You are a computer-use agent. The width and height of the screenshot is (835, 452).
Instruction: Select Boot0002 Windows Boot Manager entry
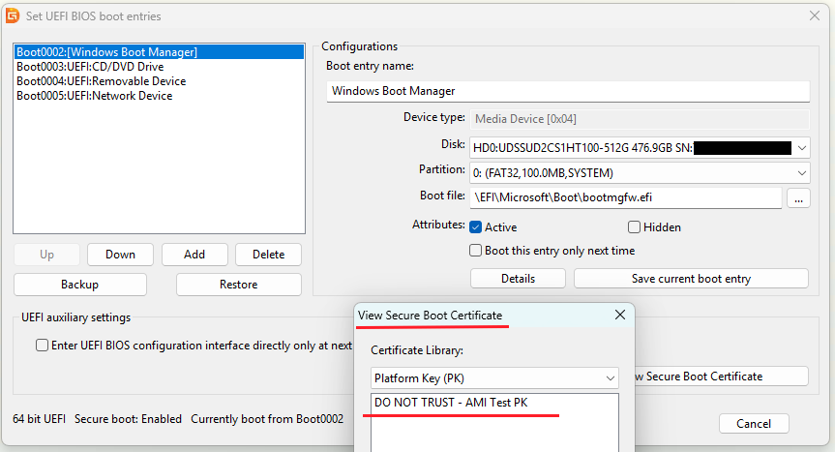[159, 51]
